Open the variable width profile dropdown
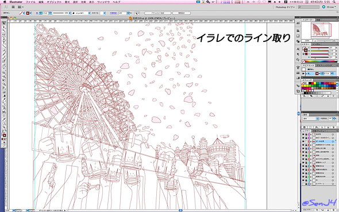 click(70, 13)
